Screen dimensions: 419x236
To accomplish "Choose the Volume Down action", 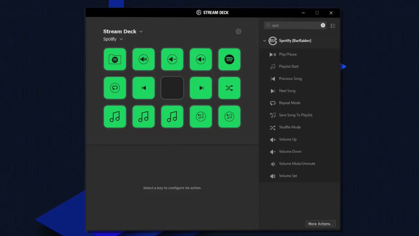I will 299,152.
